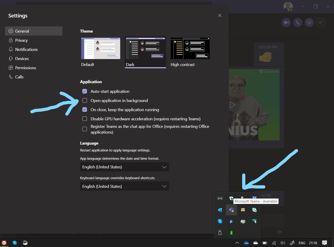Click the mail envelope tray icon
Screen dimensions: 334x247
coord(243,210)
